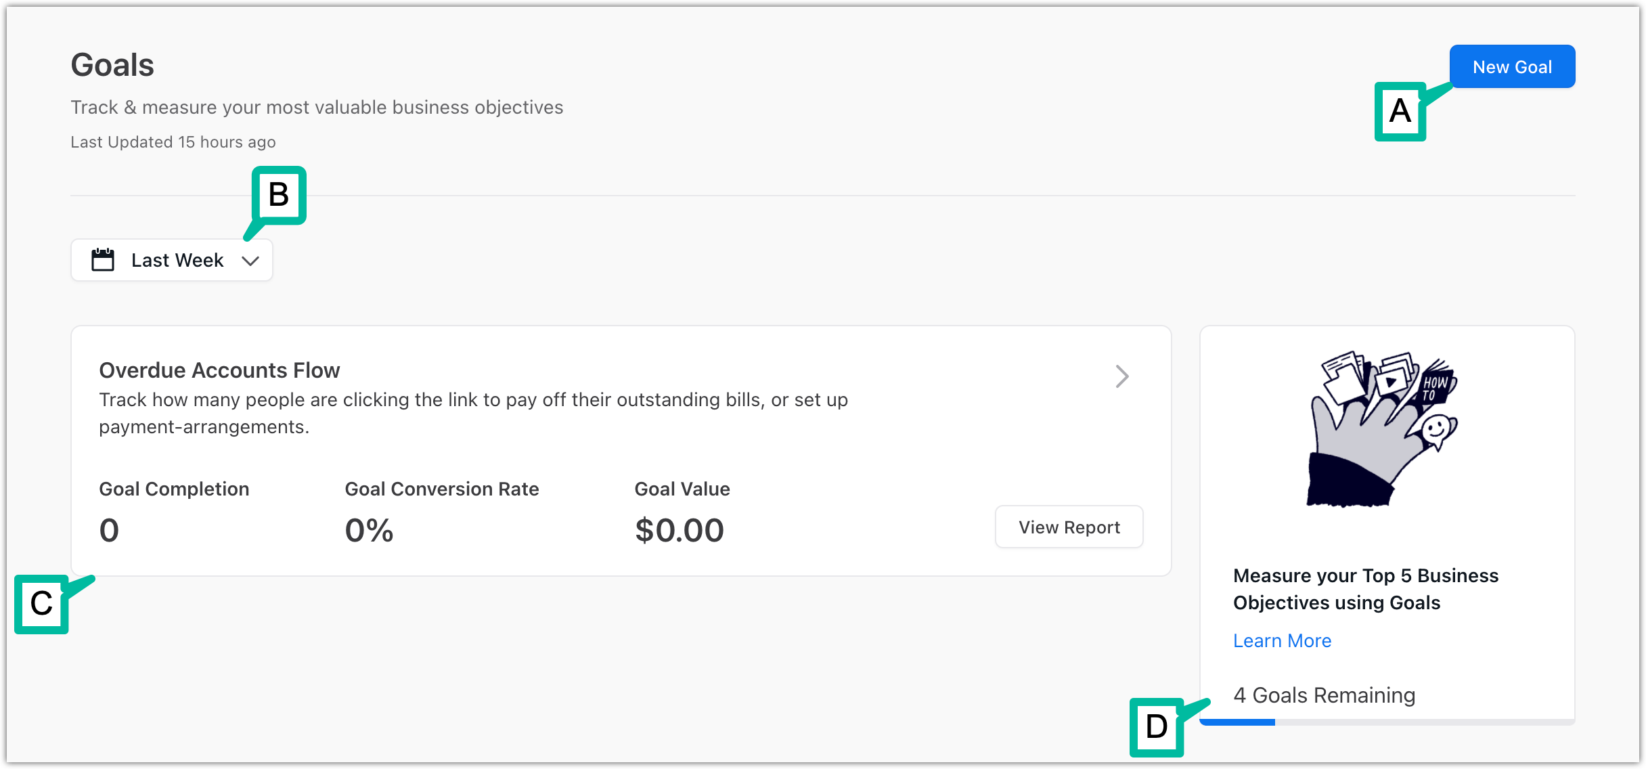Click the Measure your Top 5 Business Objectives heading
The height and width of the screenshot is (769, 1646).
[x=1366, y=589]
